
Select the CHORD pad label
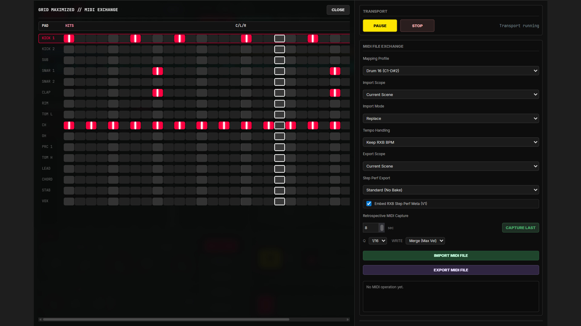pyautogui.click(x=47, y=179)
